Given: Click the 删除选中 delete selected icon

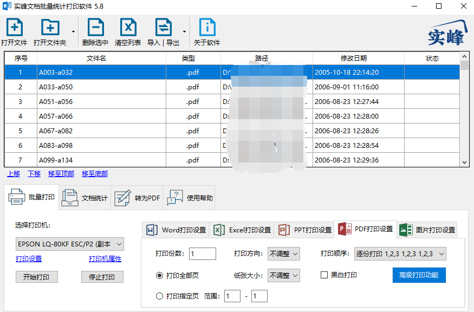Looking at the screenshot, I should point(95,27).
